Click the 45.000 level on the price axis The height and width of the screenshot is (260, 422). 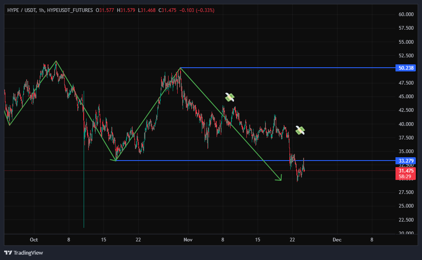[406, 97]
